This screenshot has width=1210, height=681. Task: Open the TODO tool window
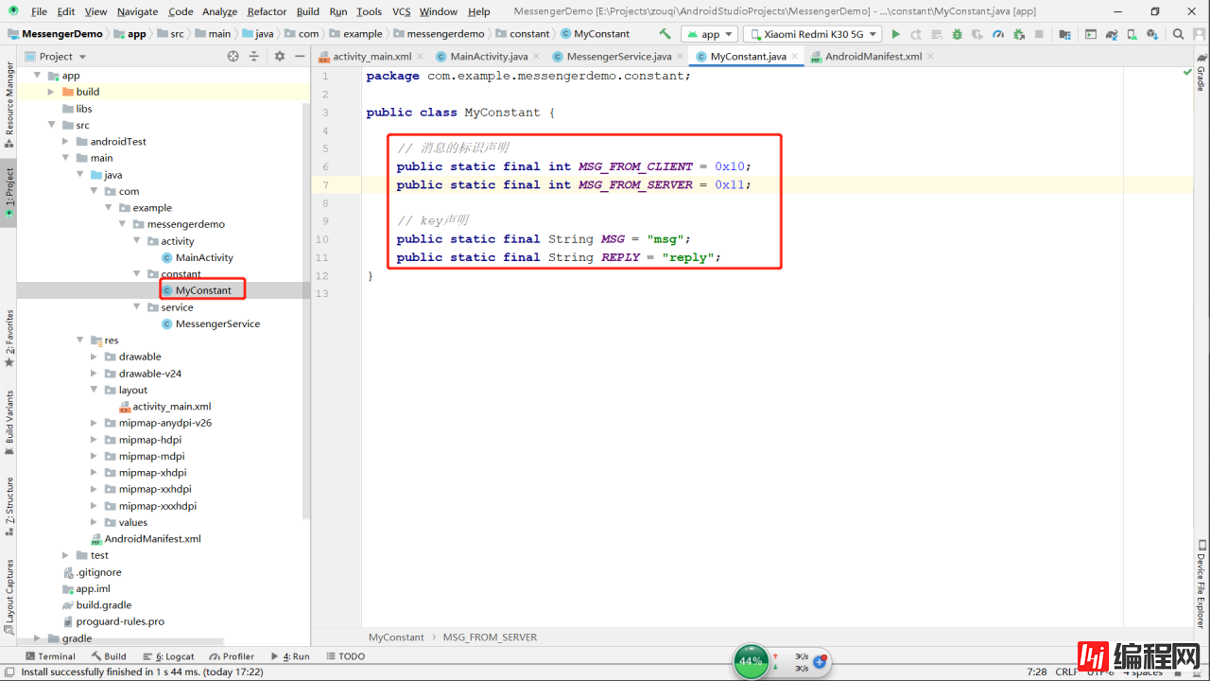345,656
